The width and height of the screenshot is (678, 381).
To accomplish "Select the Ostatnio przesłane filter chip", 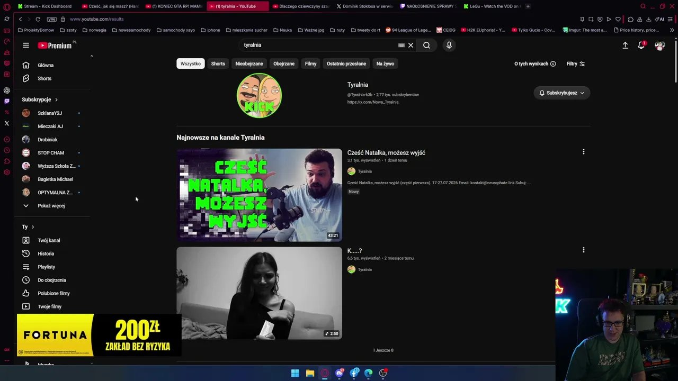I will coord(346,63).
